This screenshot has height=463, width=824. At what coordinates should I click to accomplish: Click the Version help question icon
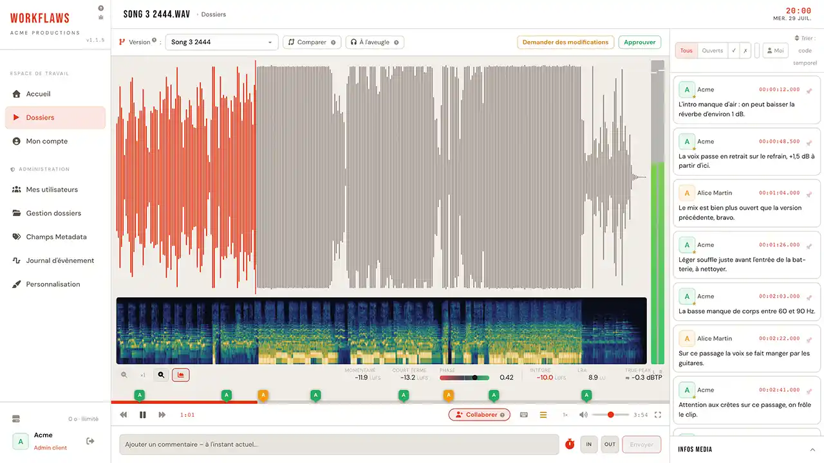pyautogui.click(x=154, y=41)
